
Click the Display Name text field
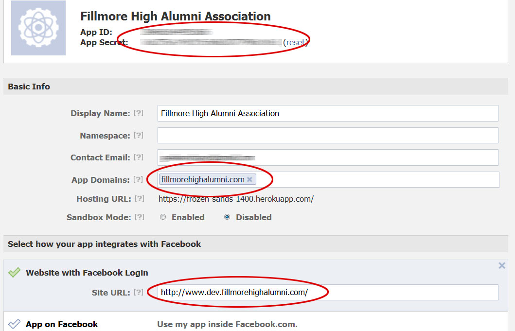tap(328, 113)
